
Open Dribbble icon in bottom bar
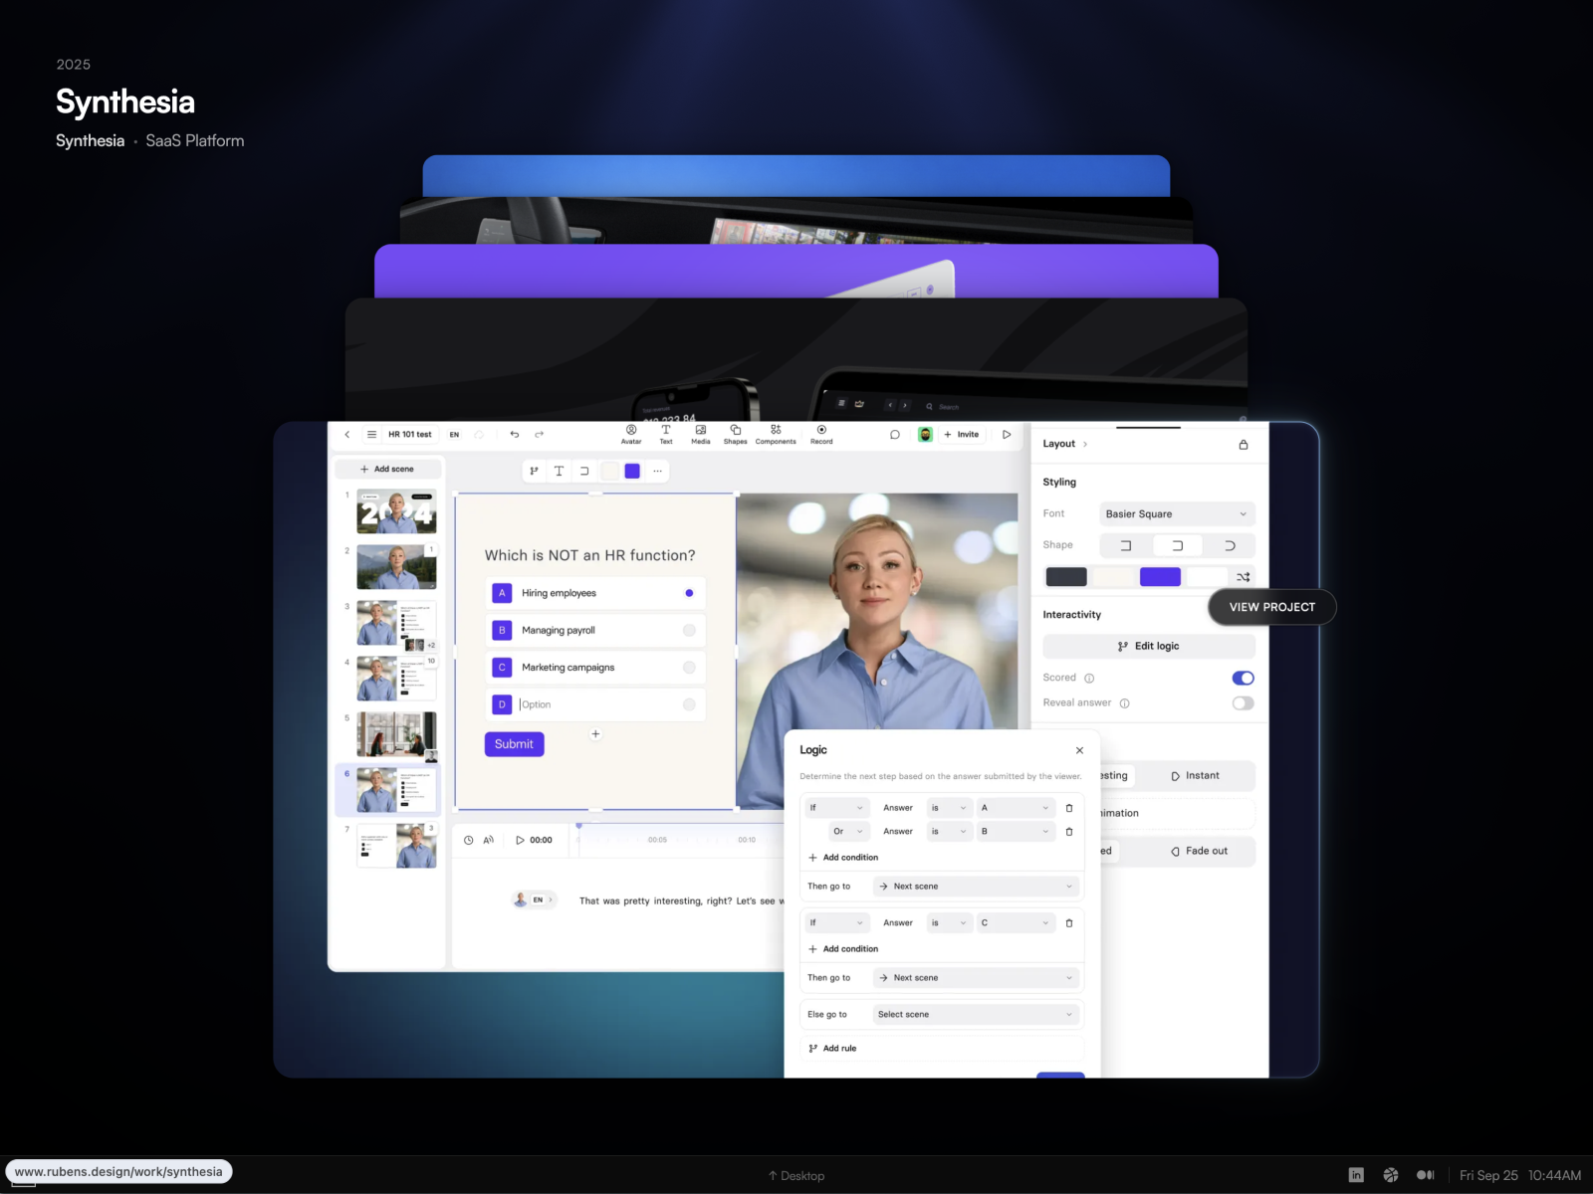click(x=1391, y=1175)
